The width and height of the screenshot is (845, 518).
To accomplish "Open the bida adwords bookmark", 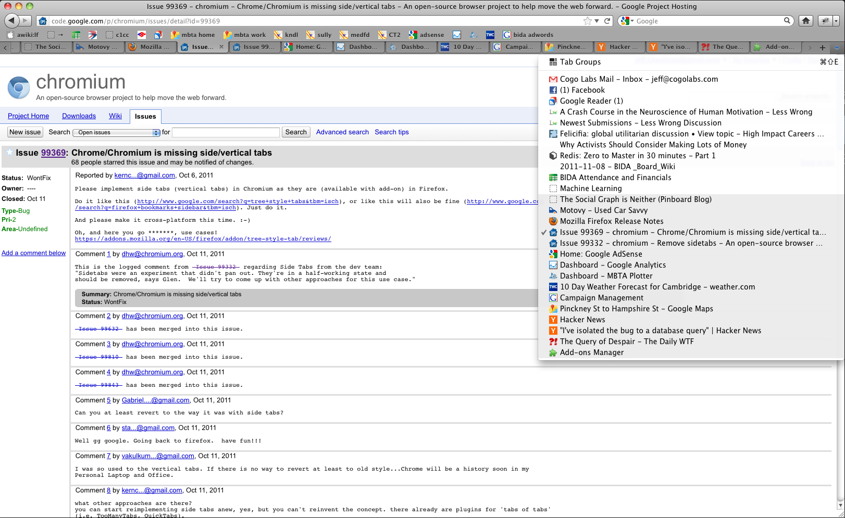I will coord(528,35).
